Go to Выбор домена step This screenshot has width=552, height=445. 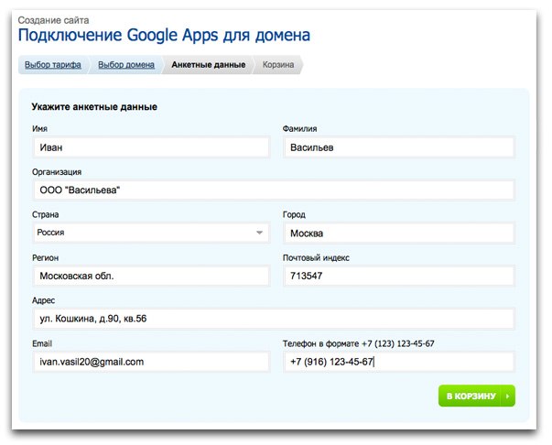point(126,65)
